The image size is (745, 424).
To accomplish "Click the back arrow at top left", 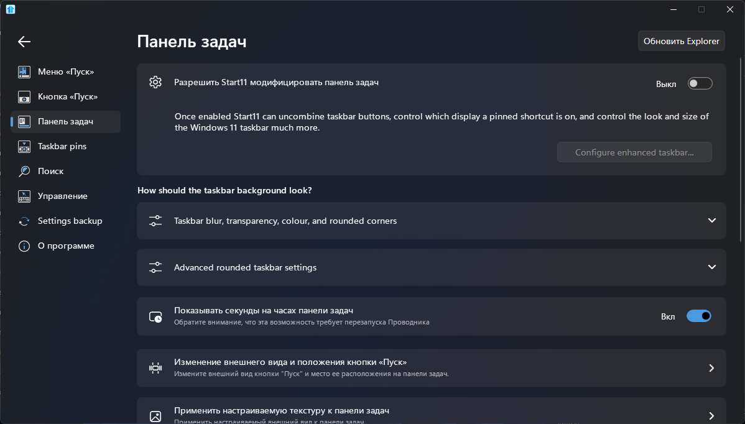I will pyautogui.click(x=24, y=42).
